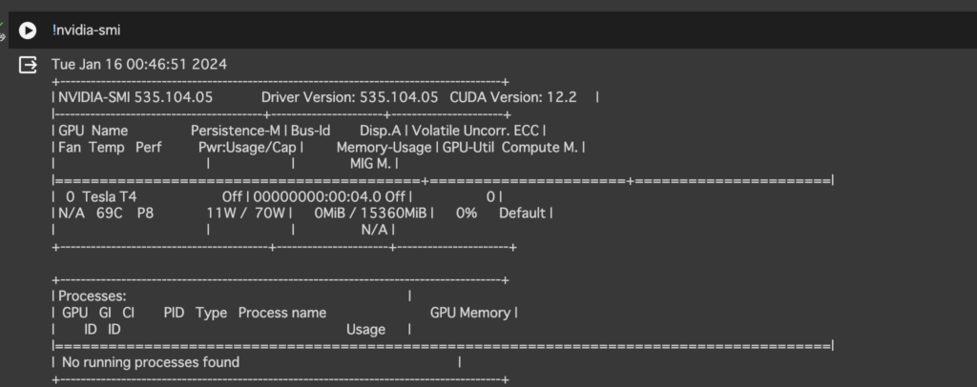977x387 pixels.
Task: Click inside the !nvidia-smi code input
Action: (x=286, y=31)
